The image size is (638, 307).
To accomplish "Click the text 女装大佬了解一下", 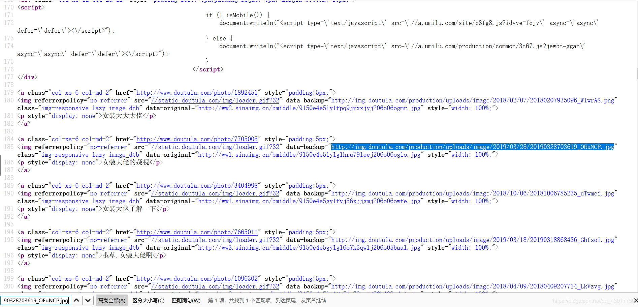I will (129, 209).
